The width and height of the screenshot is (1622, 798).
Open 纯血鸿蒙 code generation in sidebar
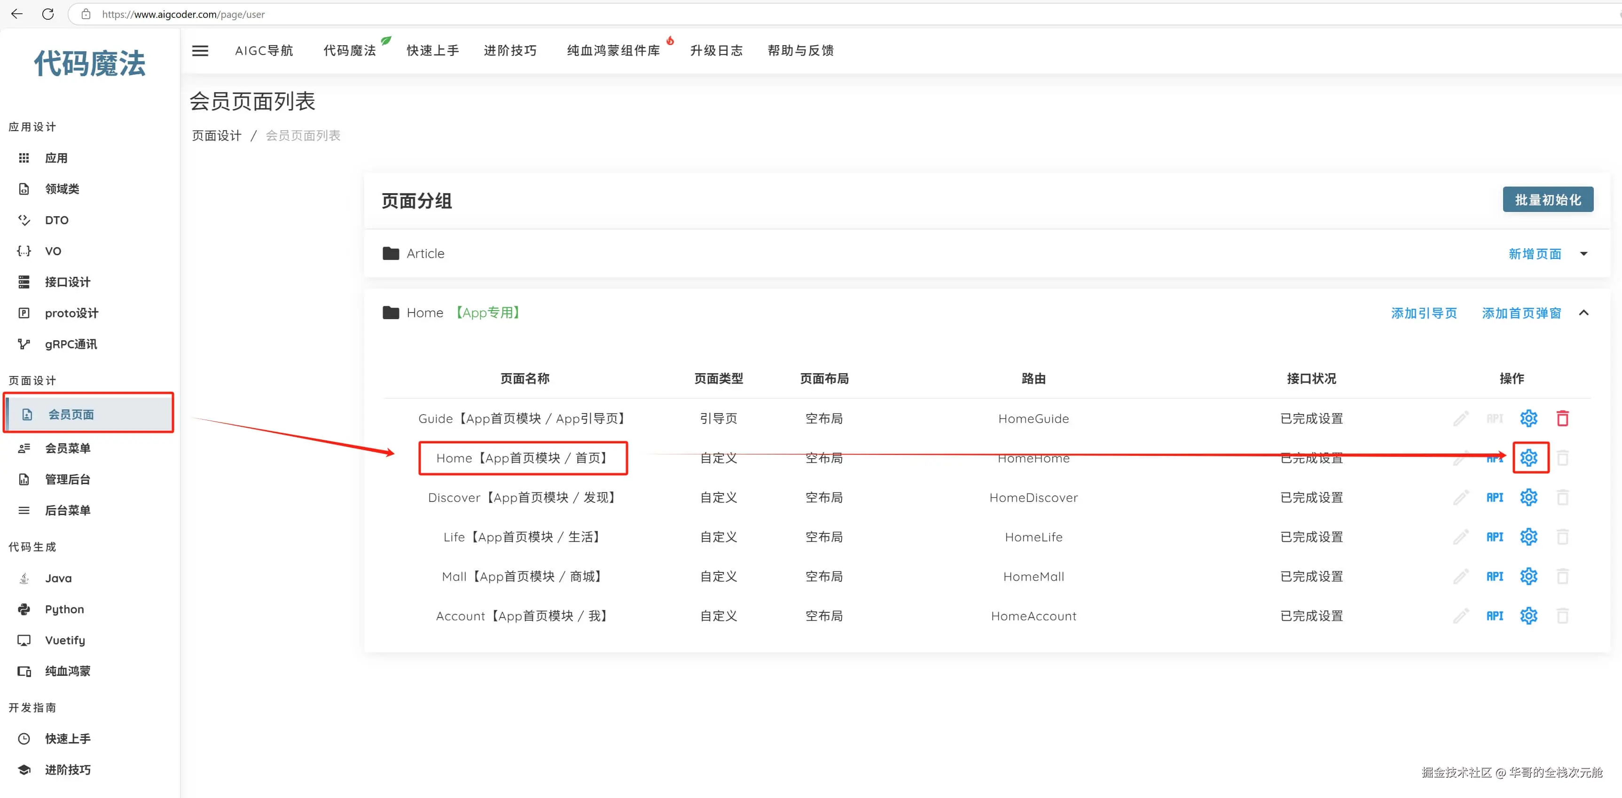[x=67, y=672]
